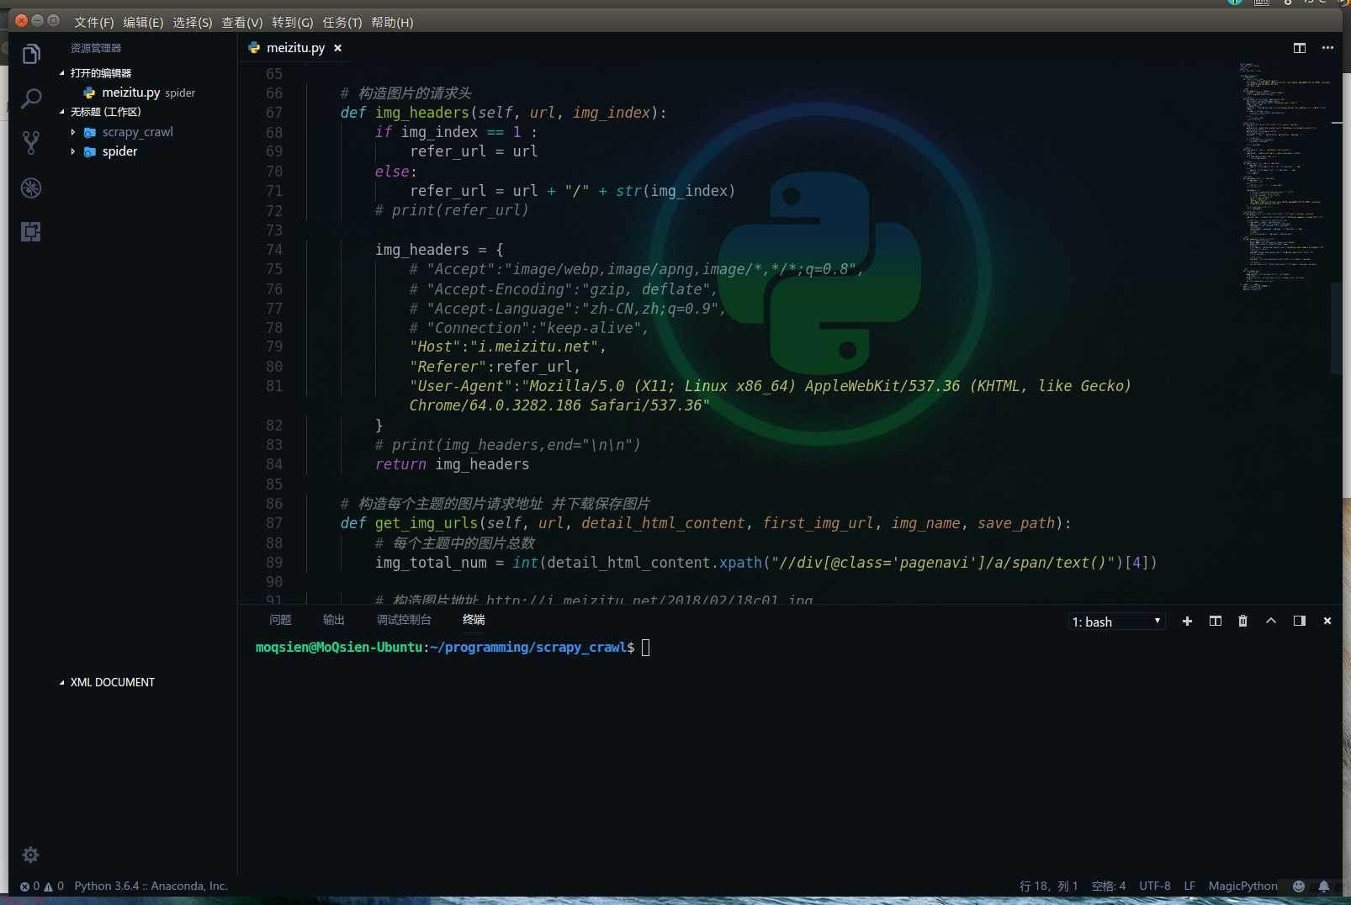
Task: Change indentation via 空格: 4
Action: (1108, 886)
